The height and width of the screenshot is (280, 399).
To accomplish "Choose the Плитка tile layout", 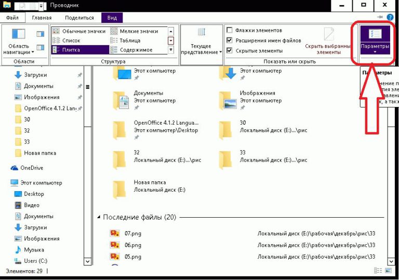I will tap(81, 50).
